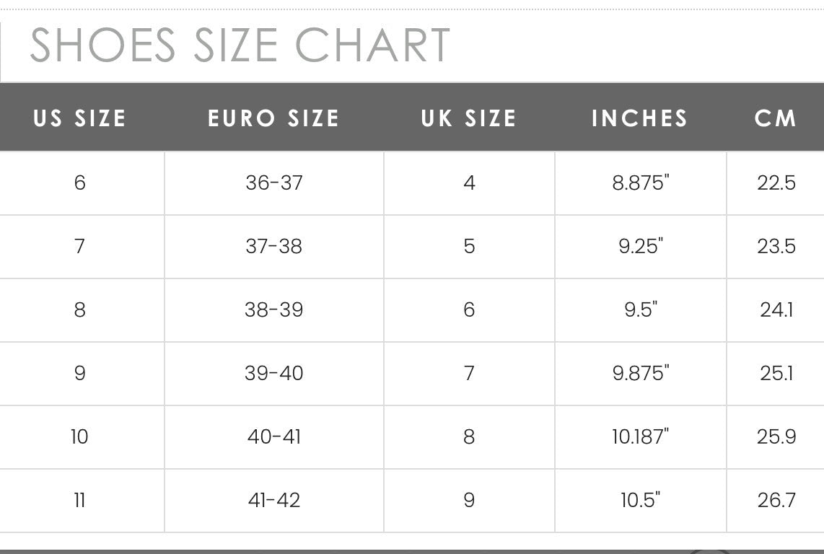This screenshot has width=824, height=554.
Task: Select US size 6 cell
Action: (x=79, y=183)
